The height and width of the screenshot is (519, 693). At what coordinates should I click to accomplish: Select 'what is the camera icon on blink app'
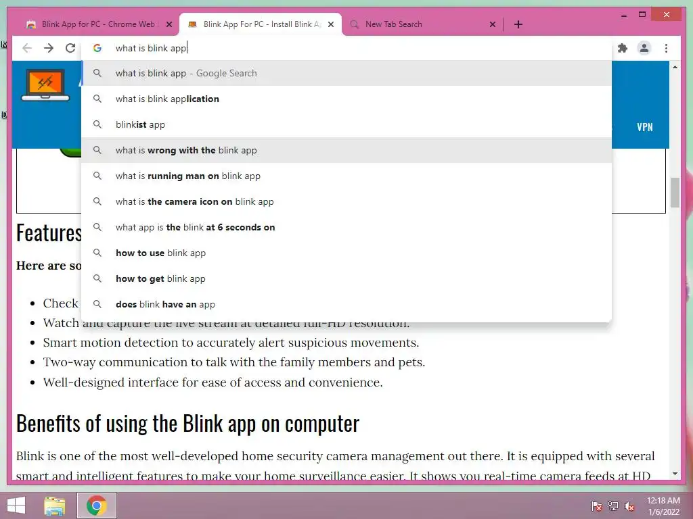point(346,201)
